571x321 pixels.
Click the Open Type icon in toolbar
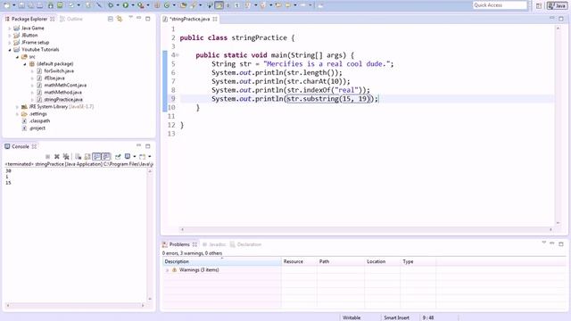183,5
